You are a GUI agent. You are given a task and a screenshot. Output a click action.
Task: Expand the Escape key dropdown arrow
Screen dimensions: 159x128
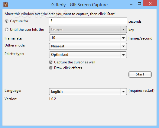pos(123,30)
